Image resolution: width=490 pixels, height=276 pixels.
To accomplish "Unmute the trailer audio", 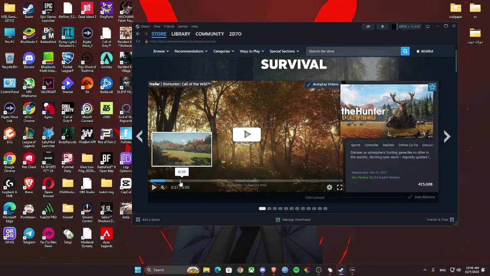I will (163, 187).
